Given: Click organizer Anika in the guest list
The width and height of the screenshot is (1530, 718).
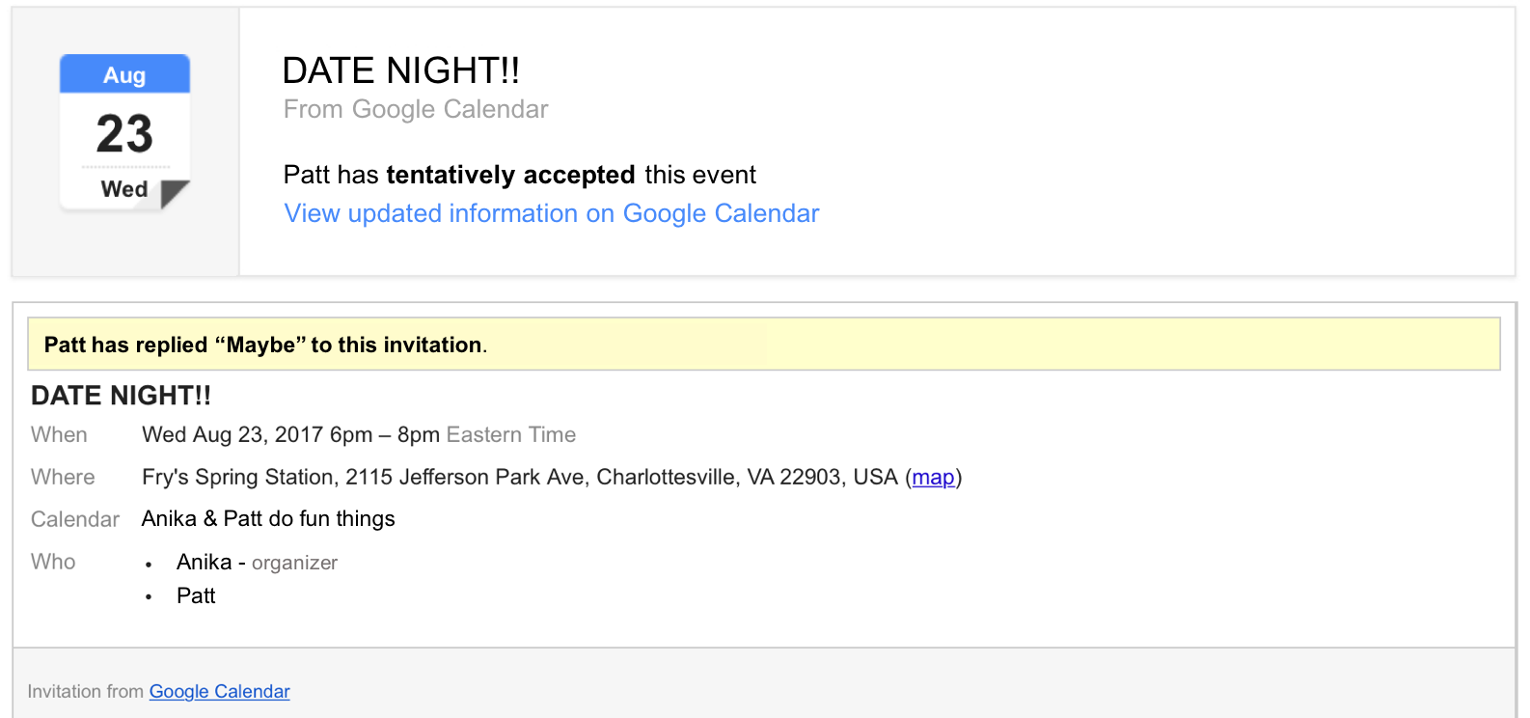Looking at the screenshot, I should 204,562.
